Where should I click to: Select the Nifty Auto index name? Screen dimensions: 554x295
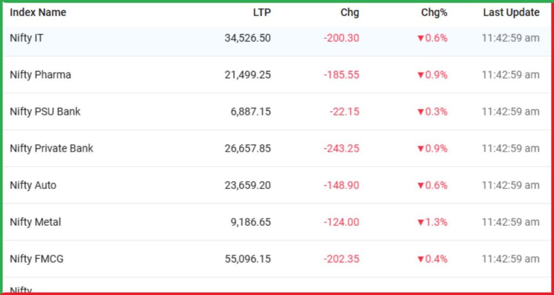click(33, 185)
